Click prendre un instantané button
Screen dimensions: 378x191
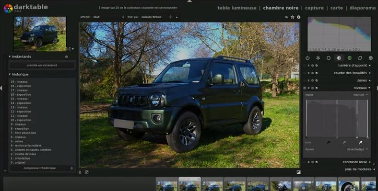click(x=42, y=65)
